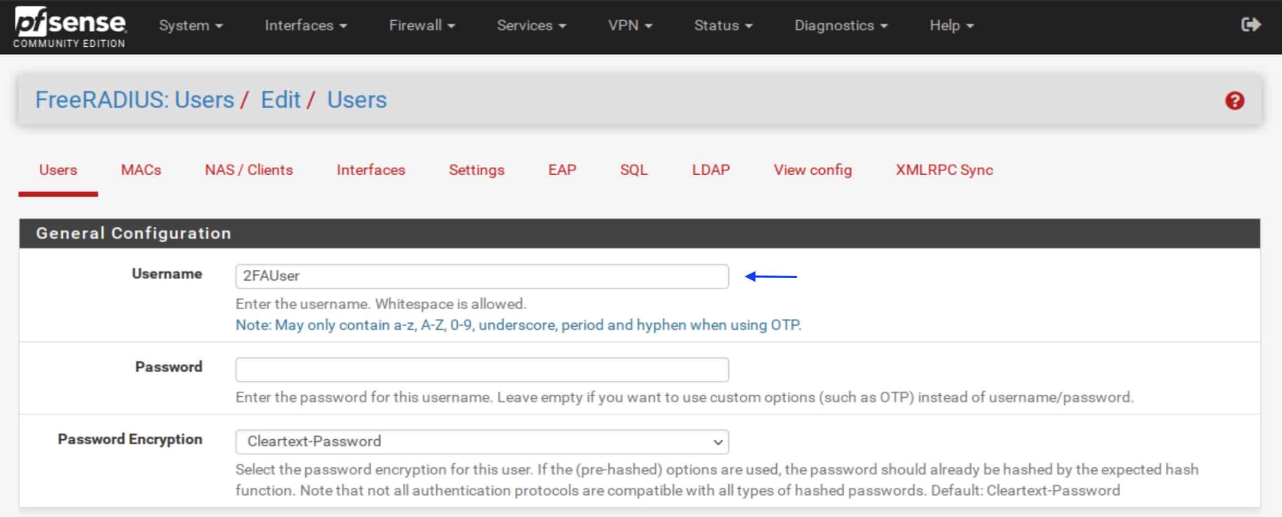Click the pfSense Community Edition logo

pos(70,27)
